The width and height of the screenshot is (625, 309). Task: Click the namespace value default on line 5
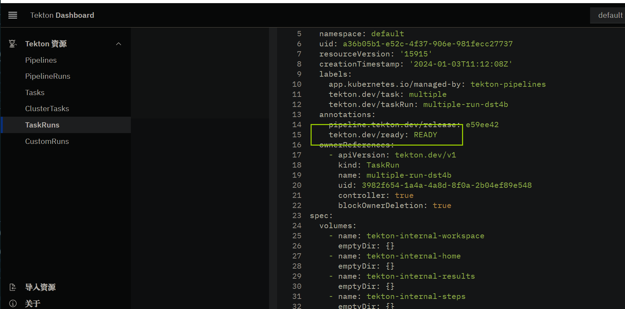click(388, 34)
